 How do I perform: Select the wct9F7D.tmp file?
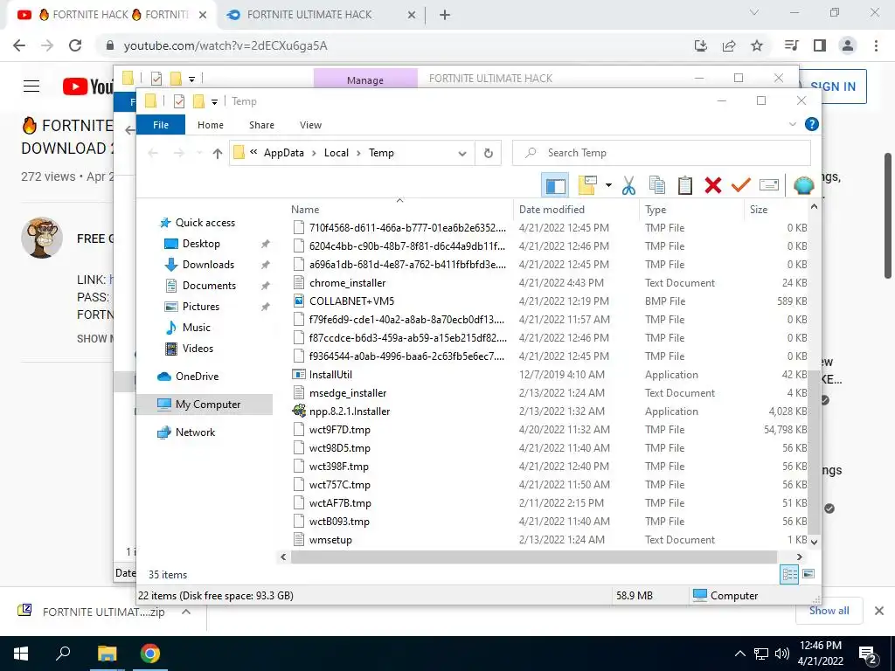[x=340, y=430]
